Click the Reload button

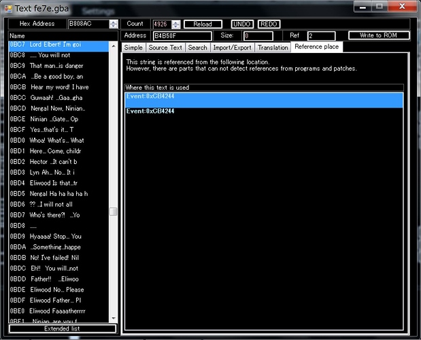[203, 24]
